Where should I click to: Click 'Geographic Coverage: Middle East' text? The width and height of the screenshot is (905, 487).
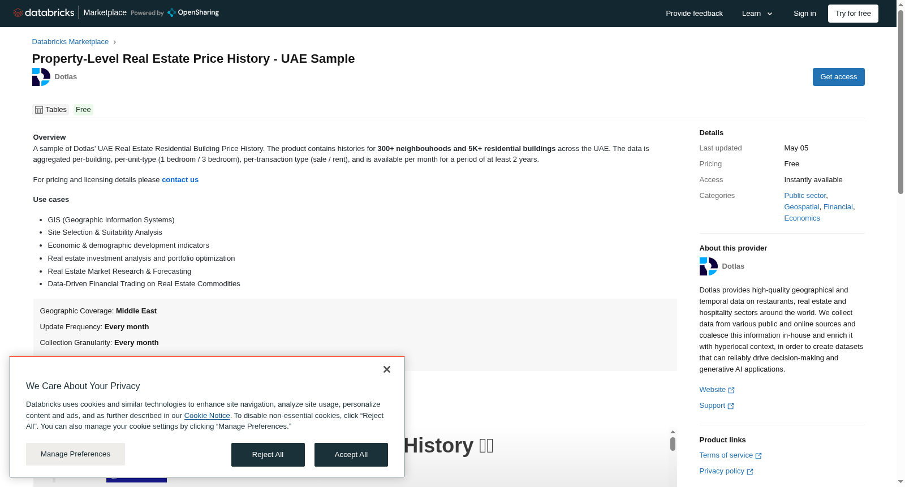(98, 311)
